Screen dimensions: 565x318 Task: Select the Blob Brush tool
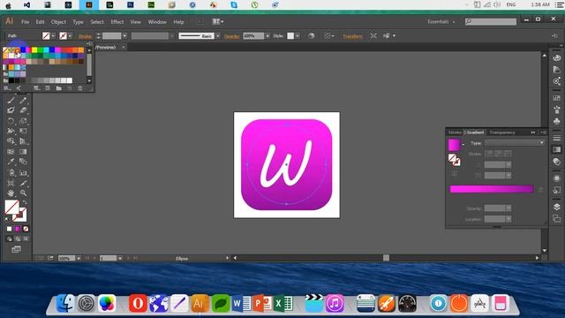(11, 110)
